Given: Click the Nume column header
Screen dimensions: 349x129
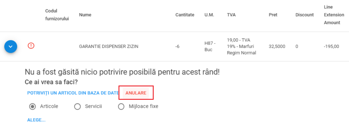Looking at the screenshot, I should tap(85, 15).
